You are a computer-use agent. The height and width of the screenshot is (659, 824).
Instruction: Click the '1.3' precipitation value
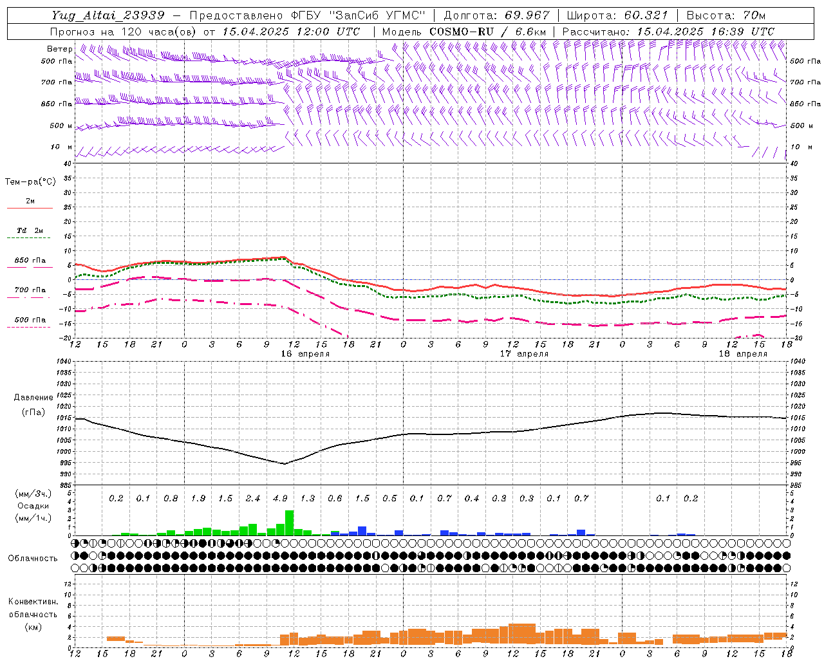(308, 499)
